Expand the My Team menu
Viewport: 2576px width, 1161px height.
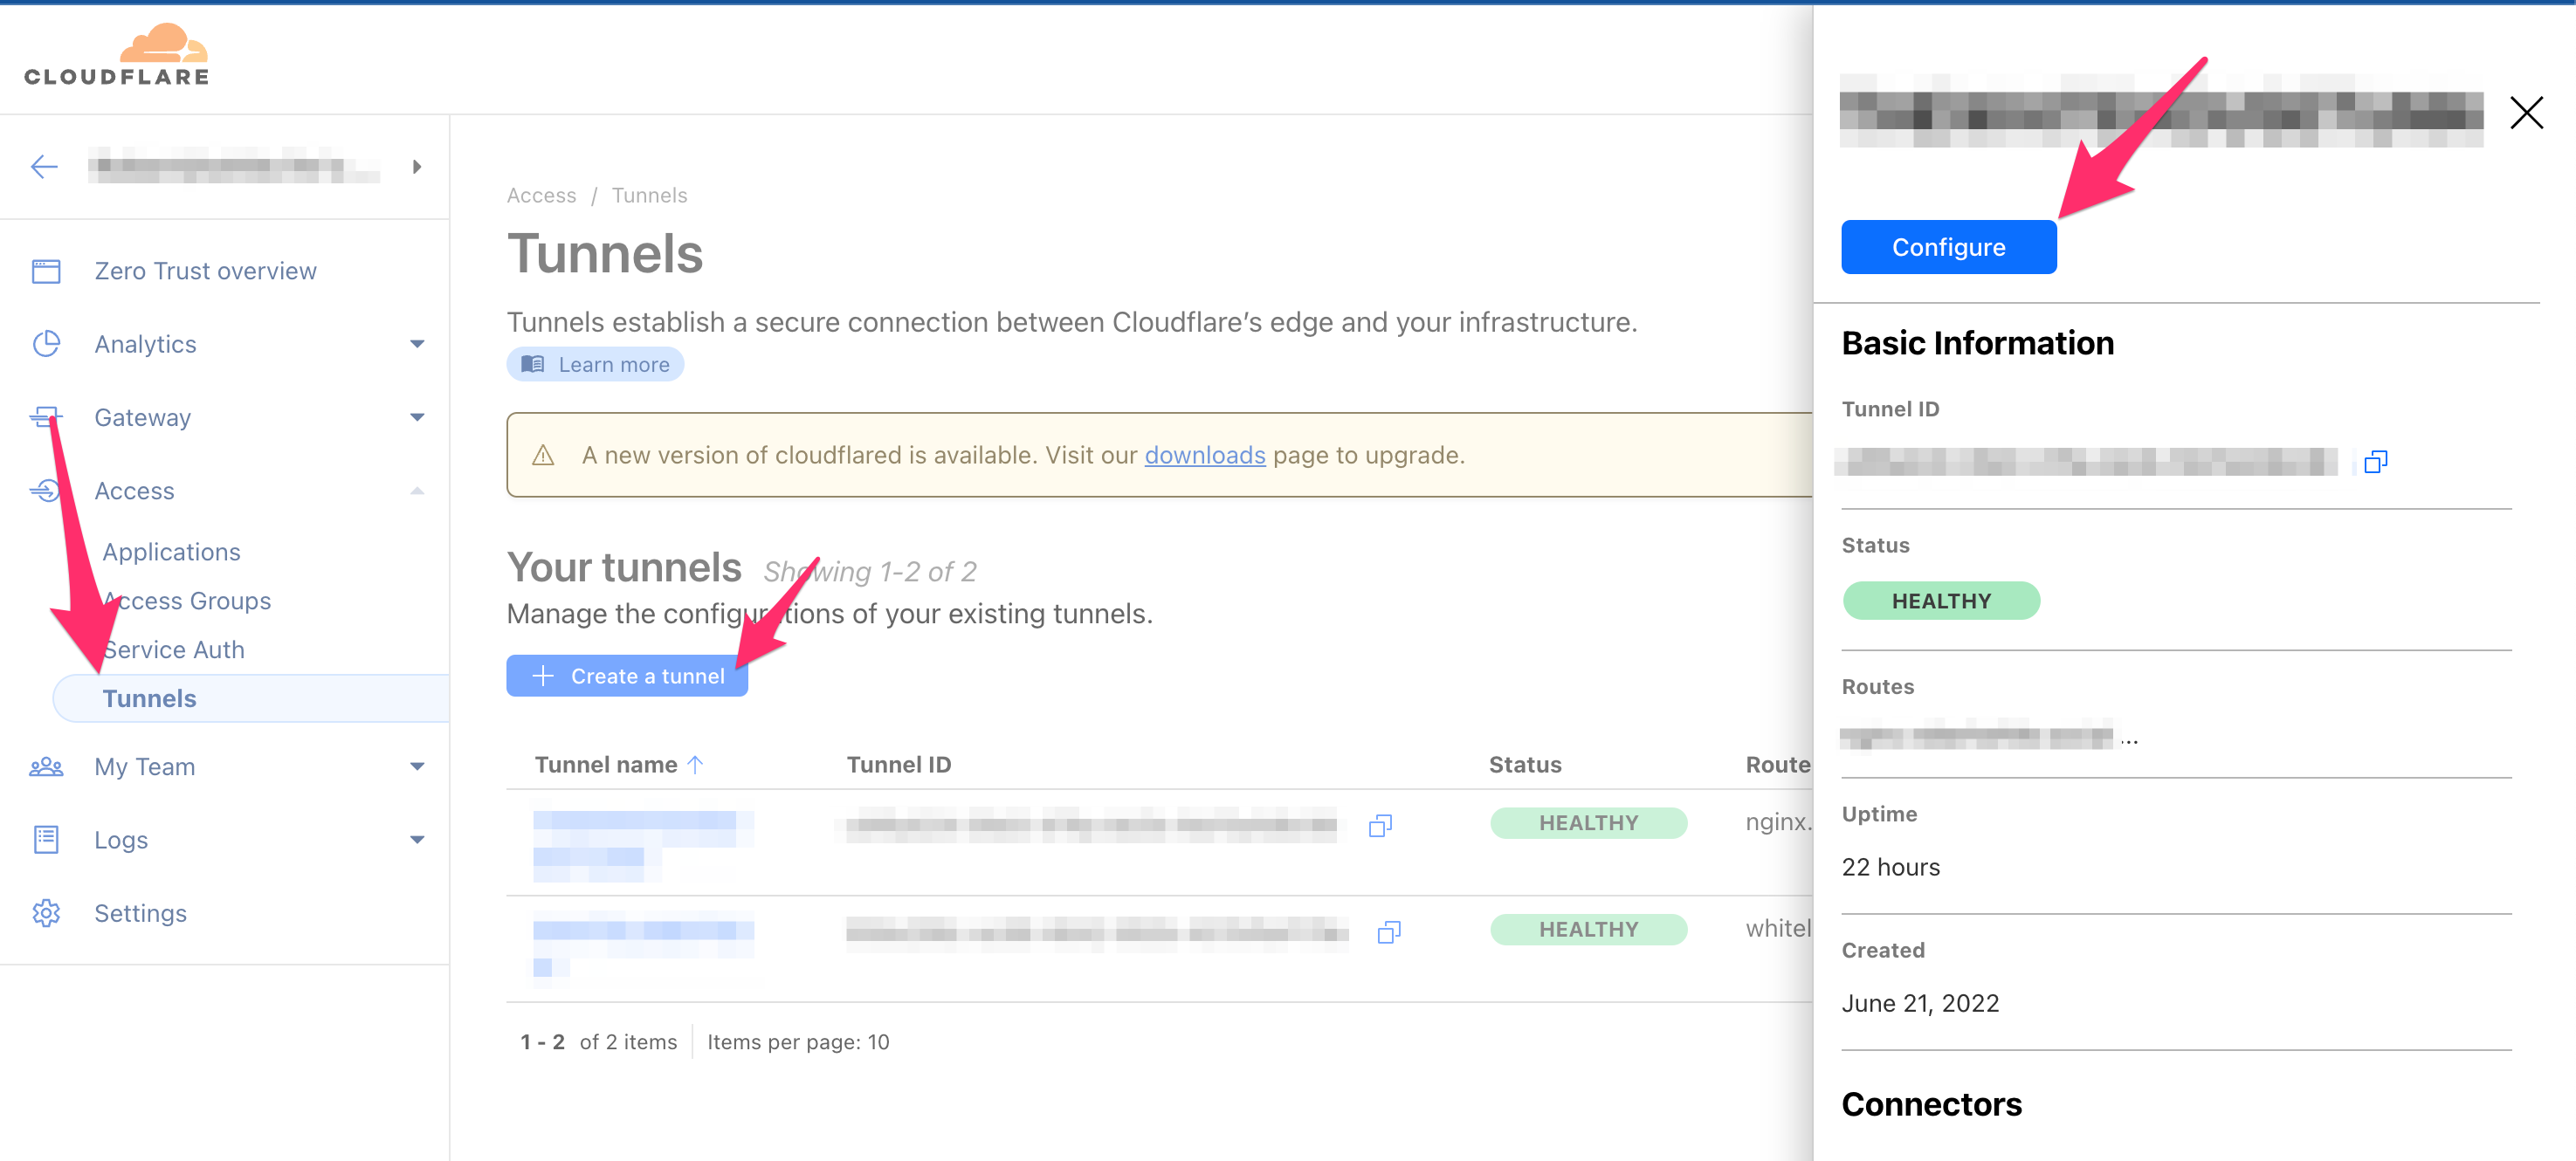click(417, 766)
